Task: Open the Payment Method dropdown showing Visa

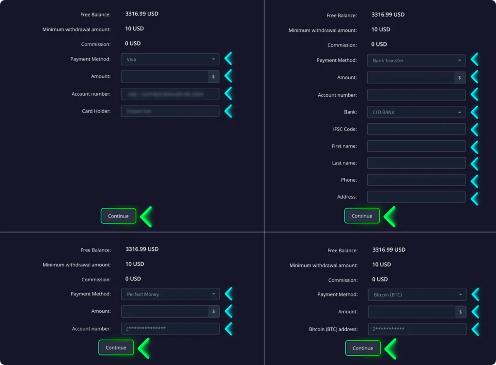Action: click(x=170, y=58)
